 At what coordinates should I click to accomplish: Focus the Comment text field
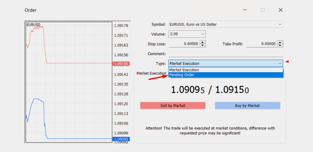pyautogui.click(x=225, y=54)
